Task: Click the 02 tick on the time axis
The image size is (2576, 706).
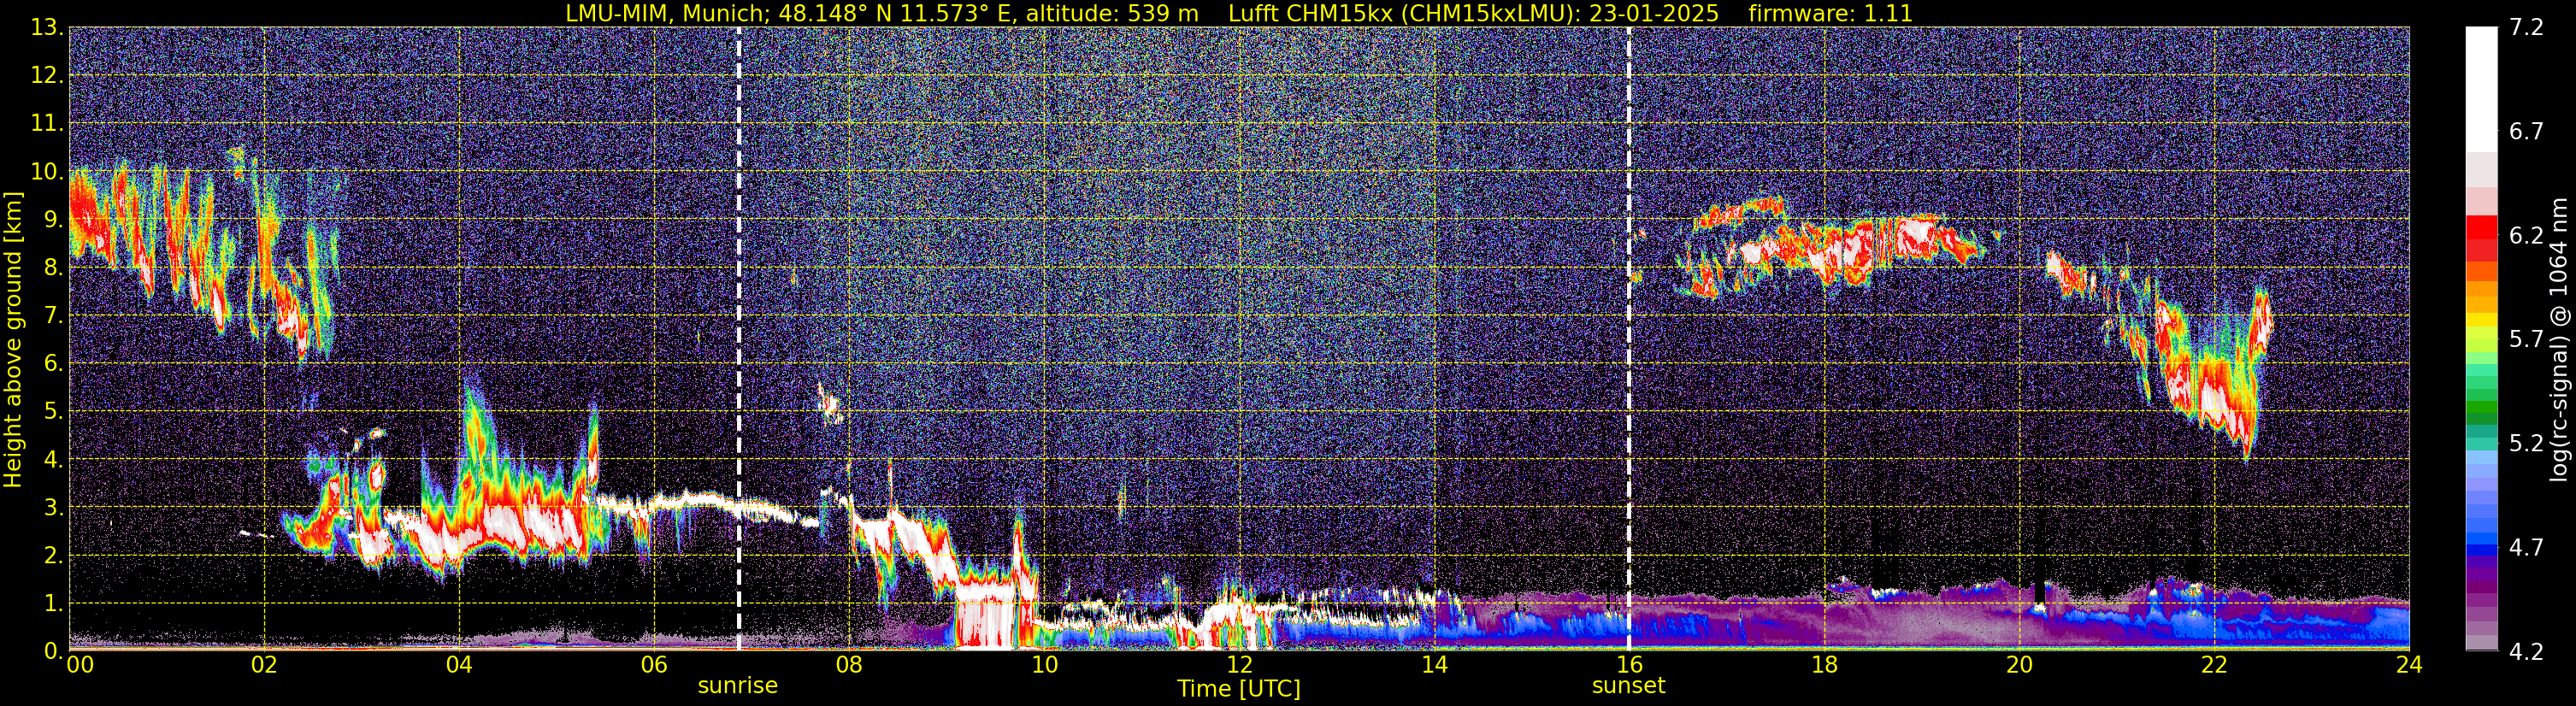Action: pos(264,665)
